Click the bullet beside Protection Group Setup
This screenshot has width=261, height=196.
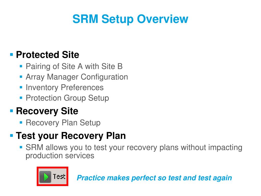(21, 98)
